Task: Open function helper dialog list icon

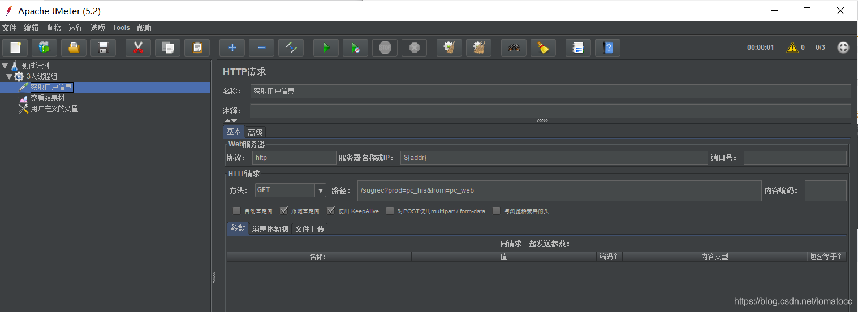Action: tap(578, 47)
